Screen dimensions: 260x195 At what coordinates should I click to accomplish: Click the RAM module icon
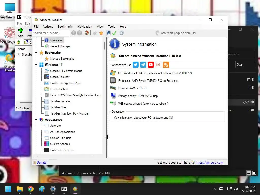coord(113,88)
